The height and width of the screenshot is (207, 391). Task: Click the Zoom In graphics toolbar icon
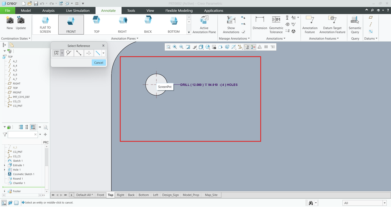pos(175,47)
